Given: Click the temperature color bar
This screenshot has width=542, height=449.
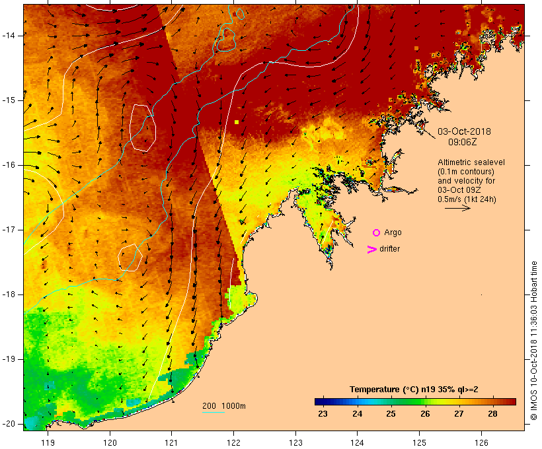Looking at the screenshot, I should click(x=415, y=401).
